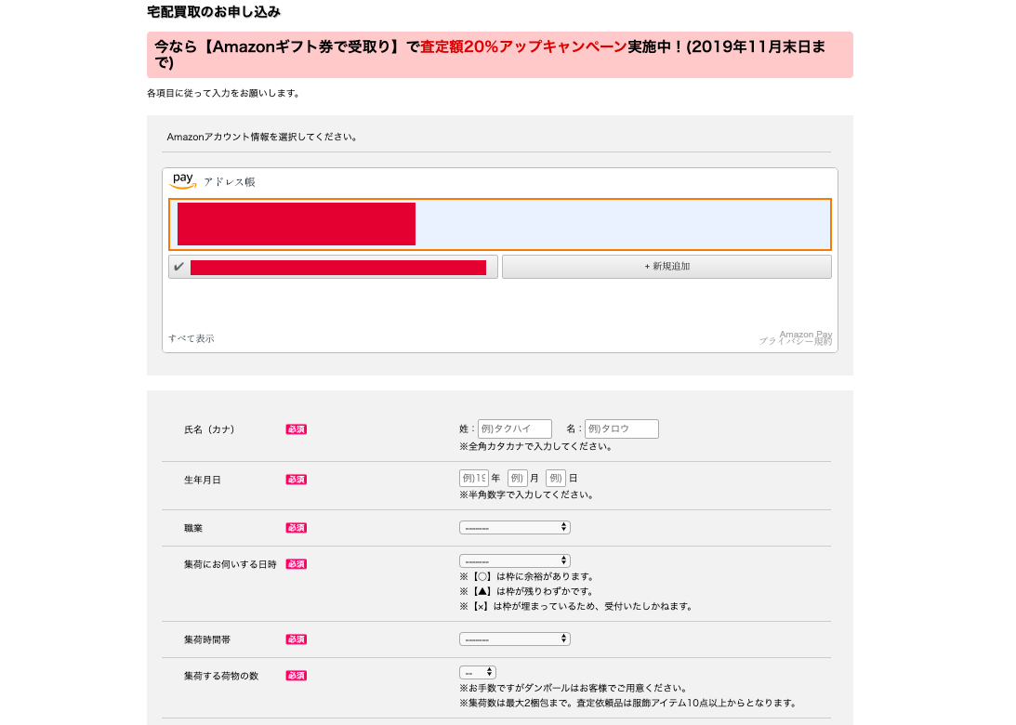Open the 集荷にお伺いする日時 dropdown
The width and height of the screenshot is (1016, 725).
pyautogui.click(x=514, y=561)
